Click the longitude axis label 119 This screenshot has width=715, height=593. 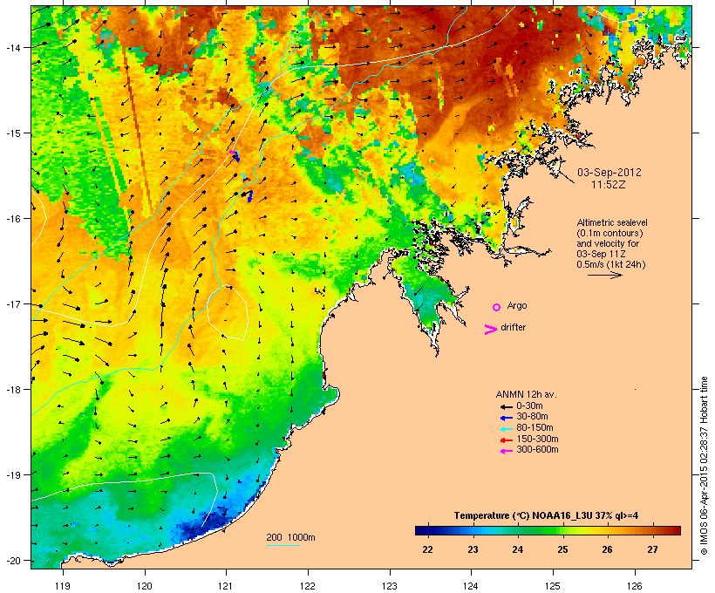63,586
